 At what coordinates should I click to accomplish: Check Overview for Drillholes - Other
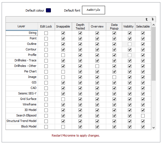[x=97, y=66]
